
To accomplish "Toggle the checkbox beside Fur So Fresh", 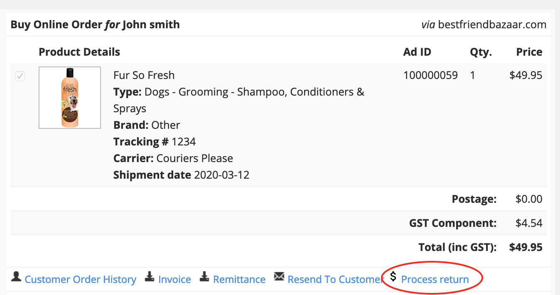I will (20, 76).
